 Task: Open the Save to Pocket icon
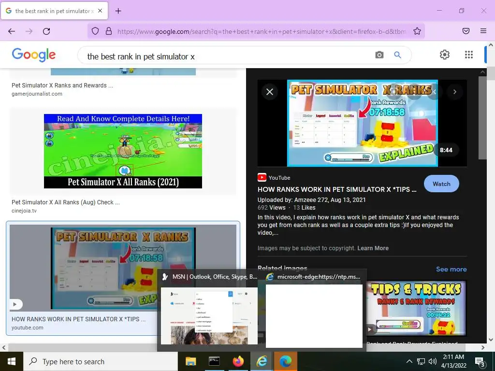(x=466, y=31)
